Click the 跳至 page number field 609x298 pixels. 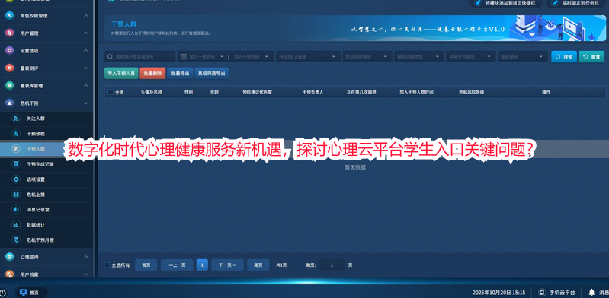click(x=332, y=265)
